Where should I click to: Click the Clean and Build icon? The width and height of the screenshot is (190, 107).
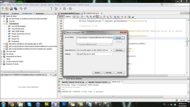point(56,9)
